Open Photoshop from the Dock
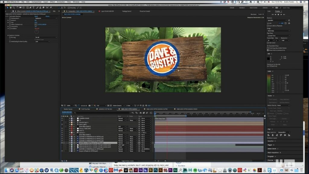309x174 pixels. tap(155, 170)
